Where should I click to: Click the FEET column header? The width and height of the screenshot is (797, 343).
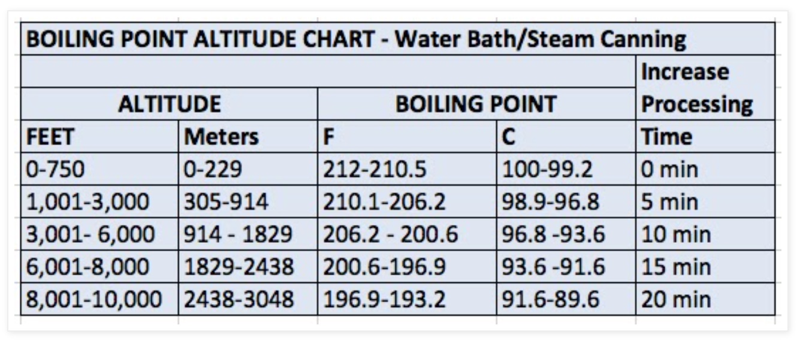(x=99, y=137)
